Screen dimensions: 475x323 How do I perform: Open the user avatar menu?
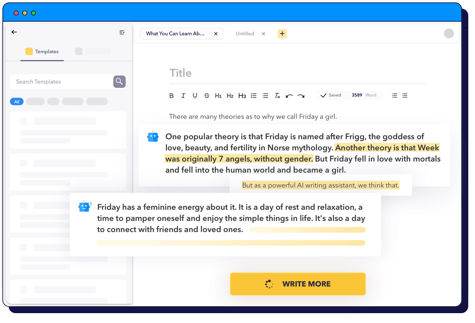click(x=449, y=33)
